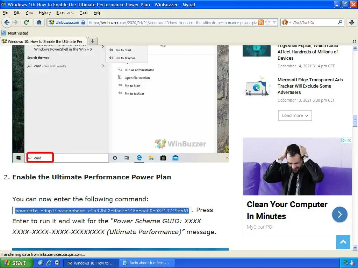Open a new tab with plus button
The image size is (358, 268).
92,41
